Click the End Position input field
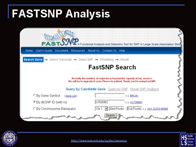This screenshot has height=147, width=196. click(134, 109)
